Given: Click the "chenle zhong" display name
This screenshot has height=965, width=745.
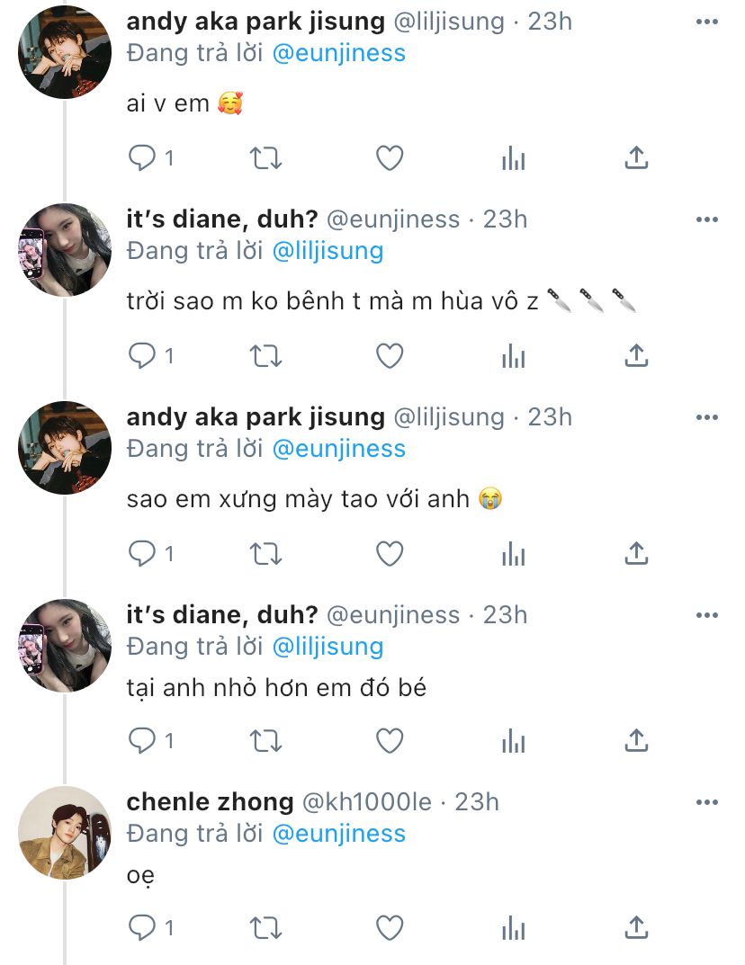Looking at the screenshot, I should (210, 801).
